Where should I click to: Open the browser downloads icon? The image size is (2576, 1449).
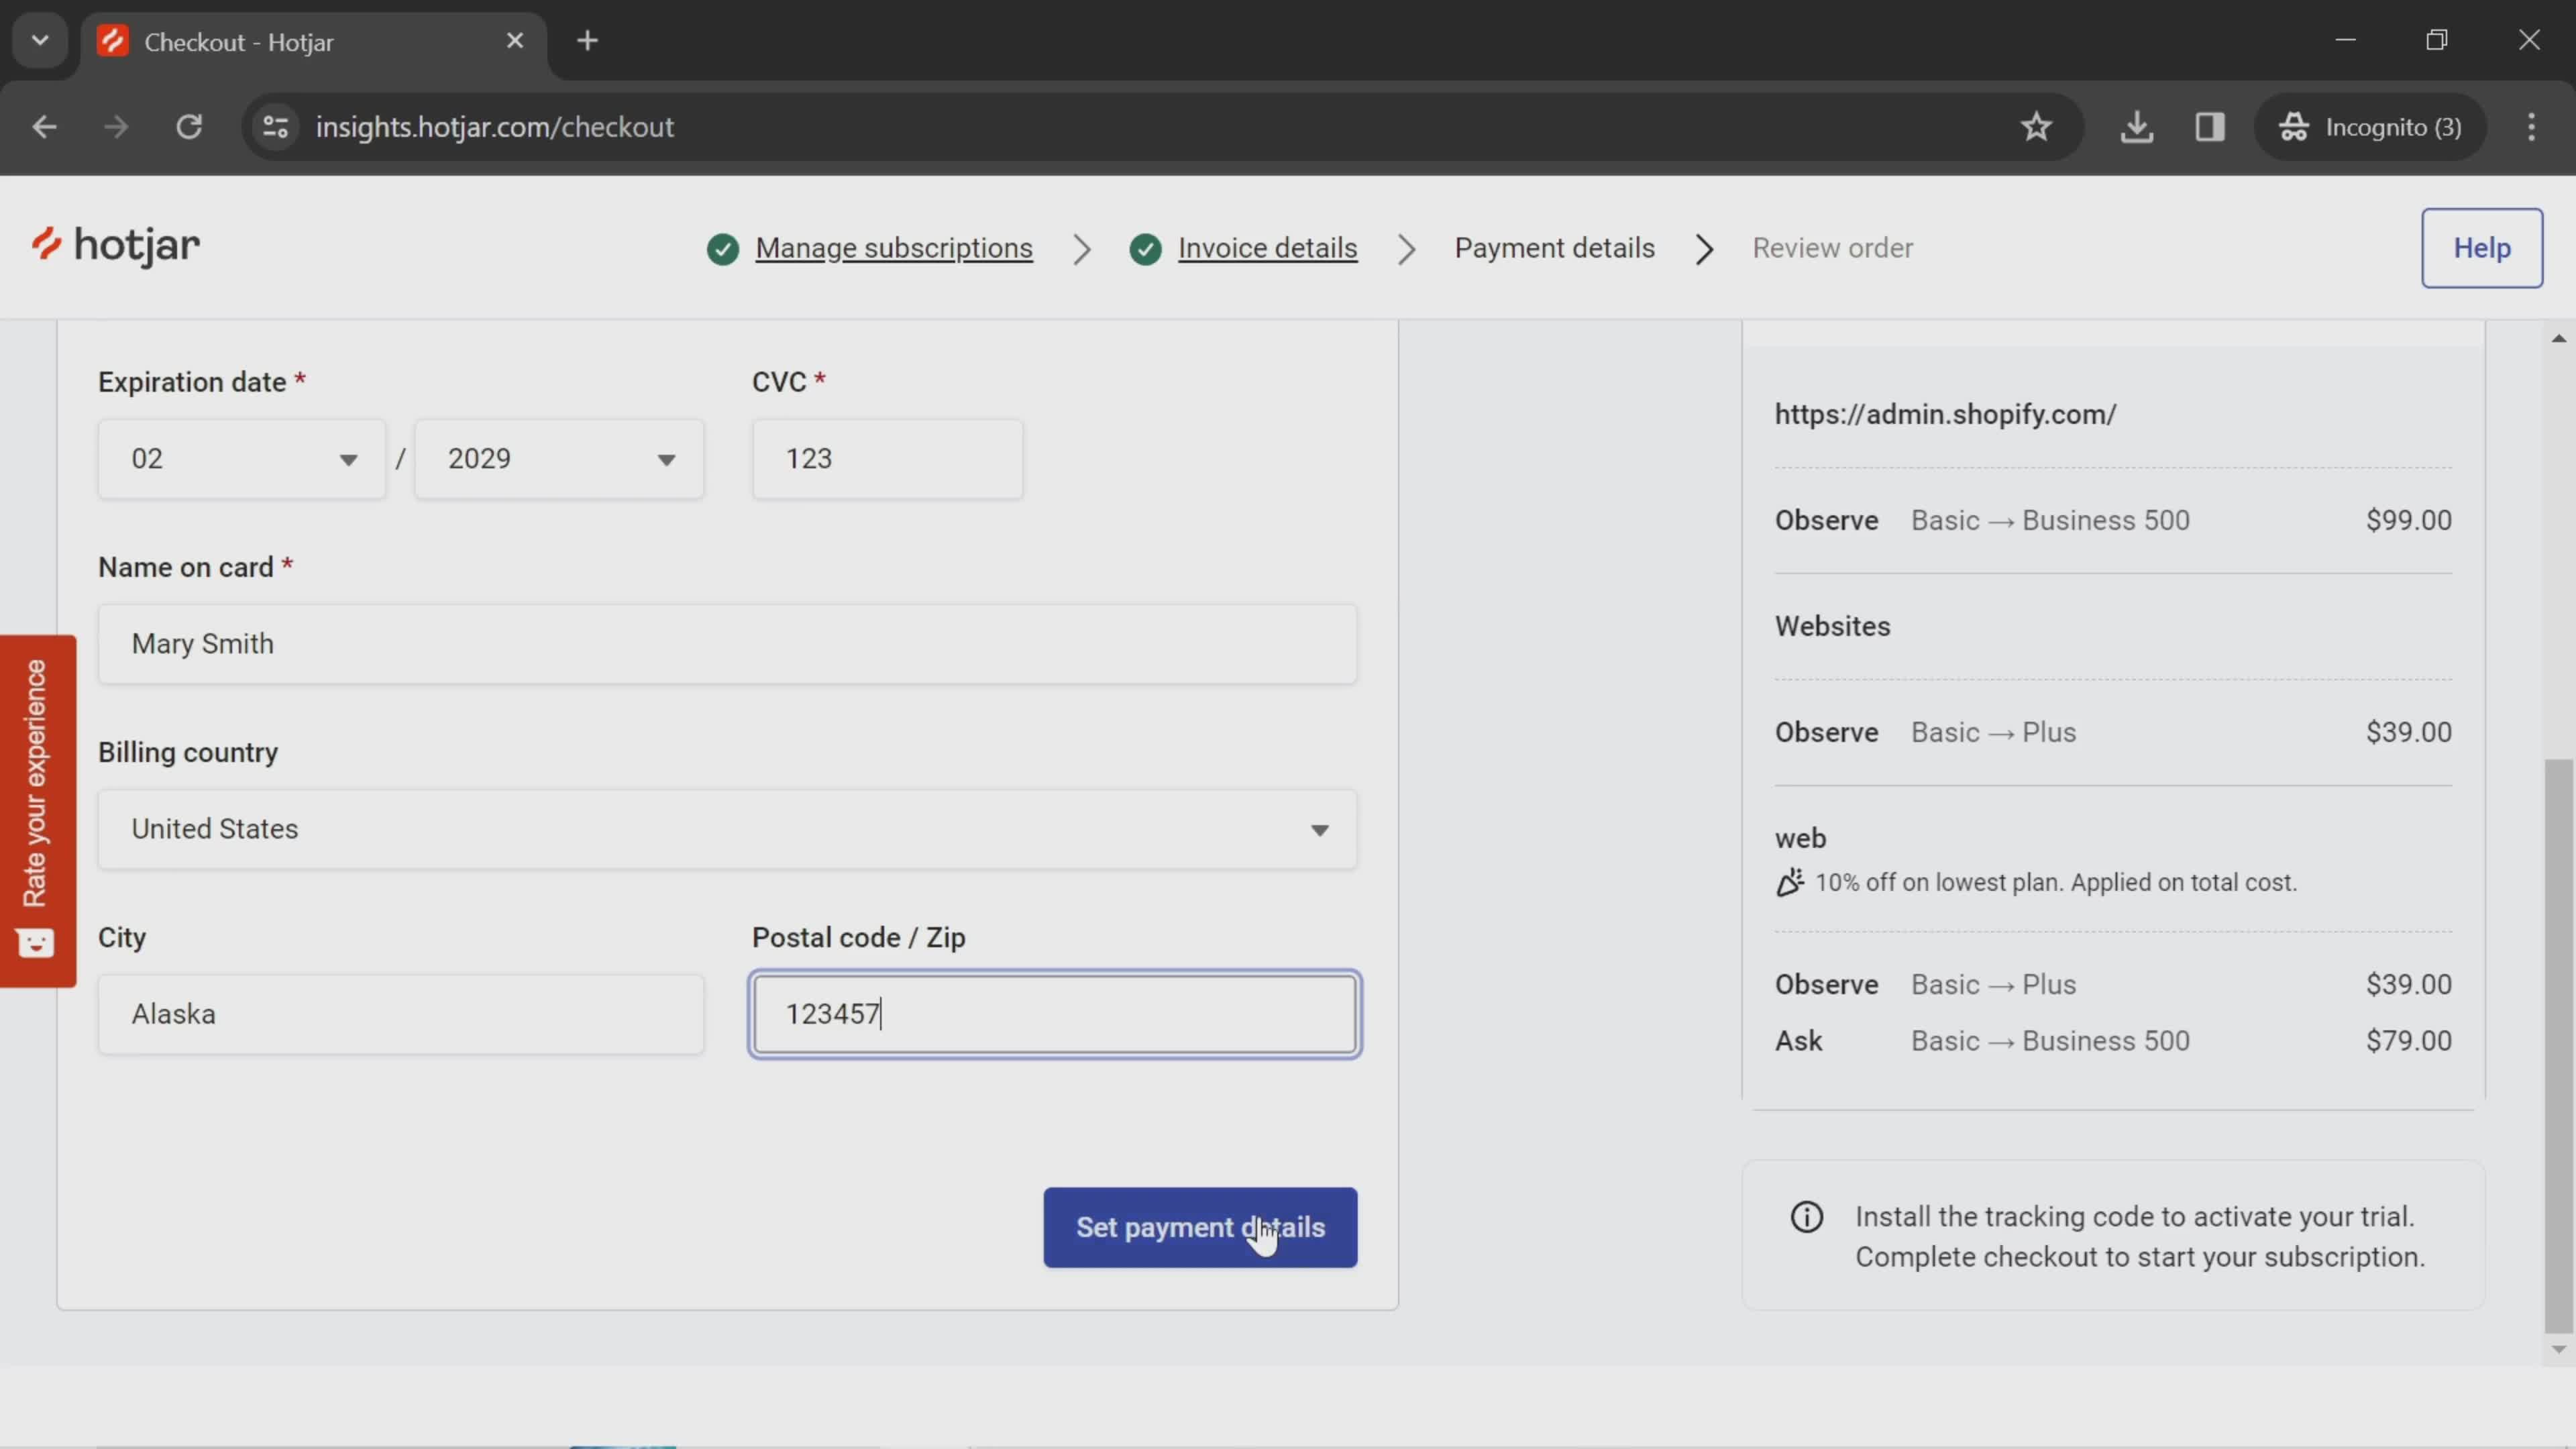(x=2136, y=127)
